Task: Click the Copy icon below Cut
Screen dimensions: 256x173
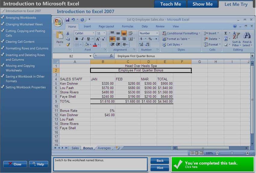Action: coord(68,39)
